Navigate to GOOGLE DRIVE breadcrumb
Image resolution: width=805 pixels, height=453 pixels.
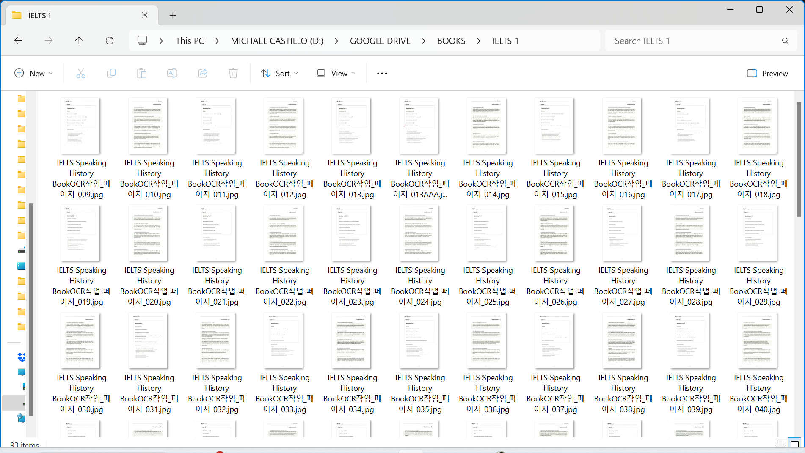(380, 41)
